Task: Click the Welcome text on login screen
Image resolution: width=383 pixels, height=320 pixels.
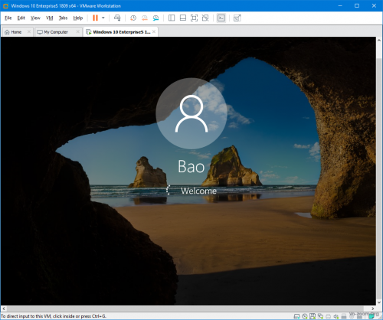Action: 198,191
